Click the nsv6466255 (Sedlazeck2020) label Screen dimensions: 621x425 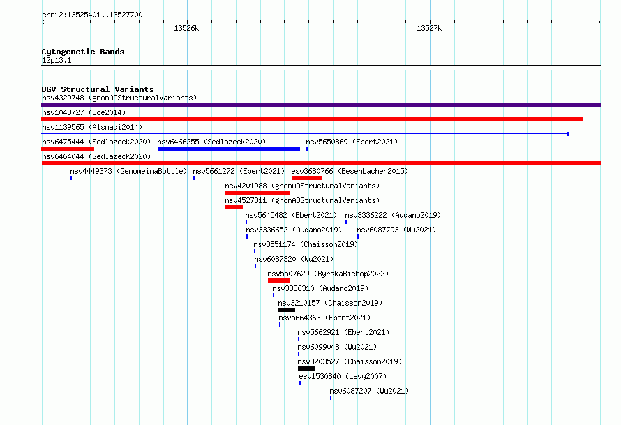coord(211,142)
